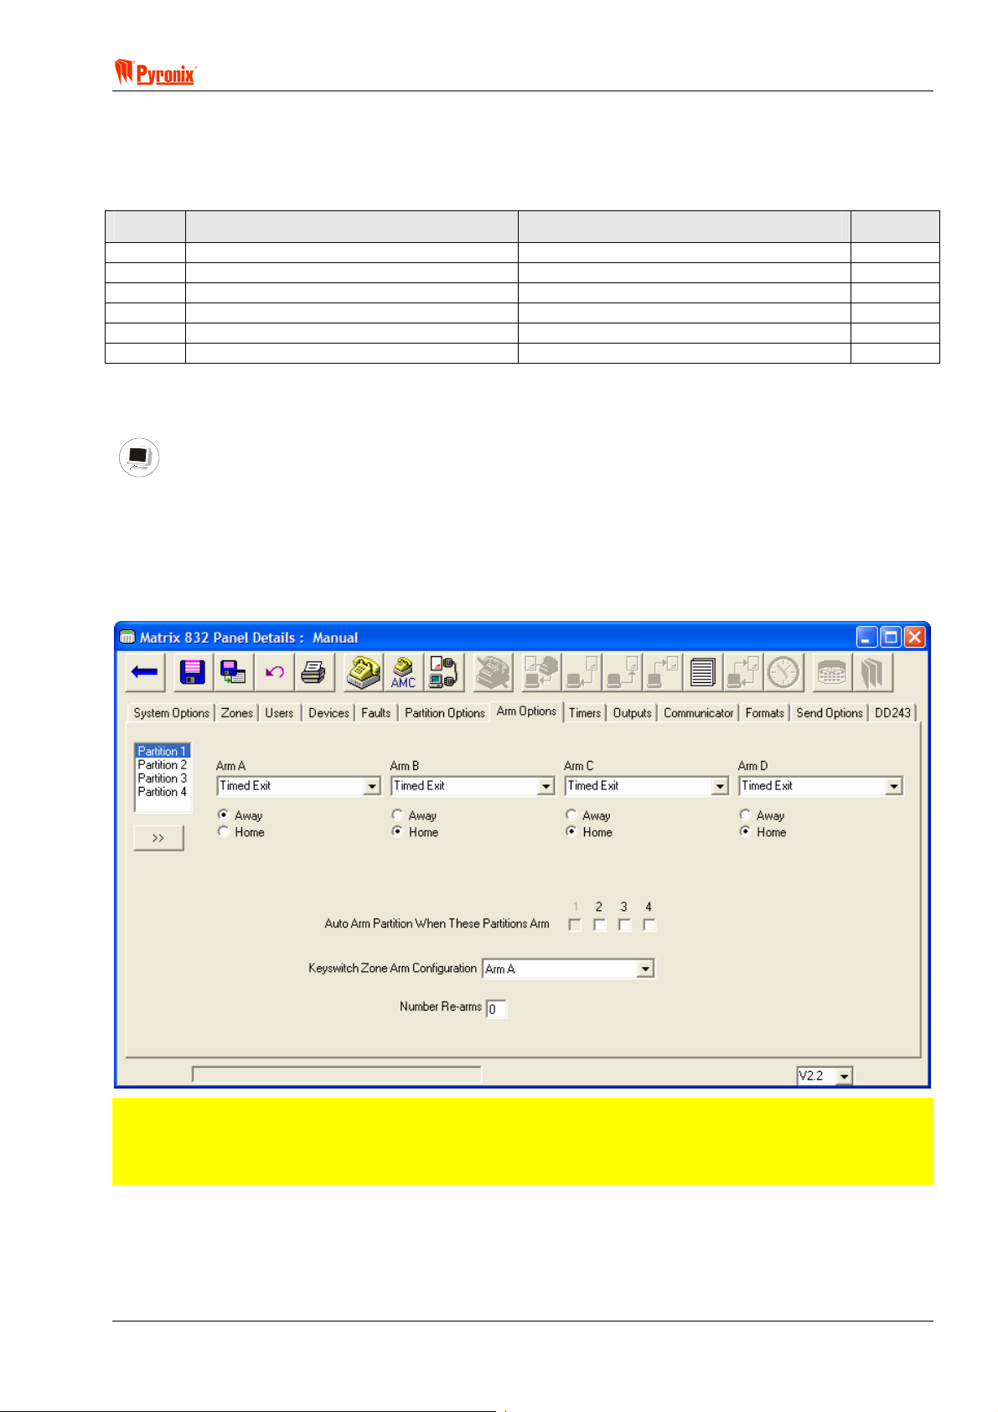
Task: Switch to the Faults tab
Action: [376, 713]
